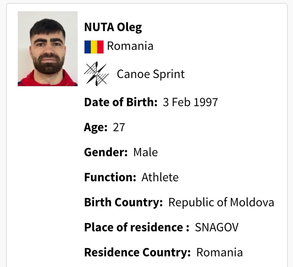293x267 pixels.
Task: Click the Residence Country label
Action: coord(137,252)
